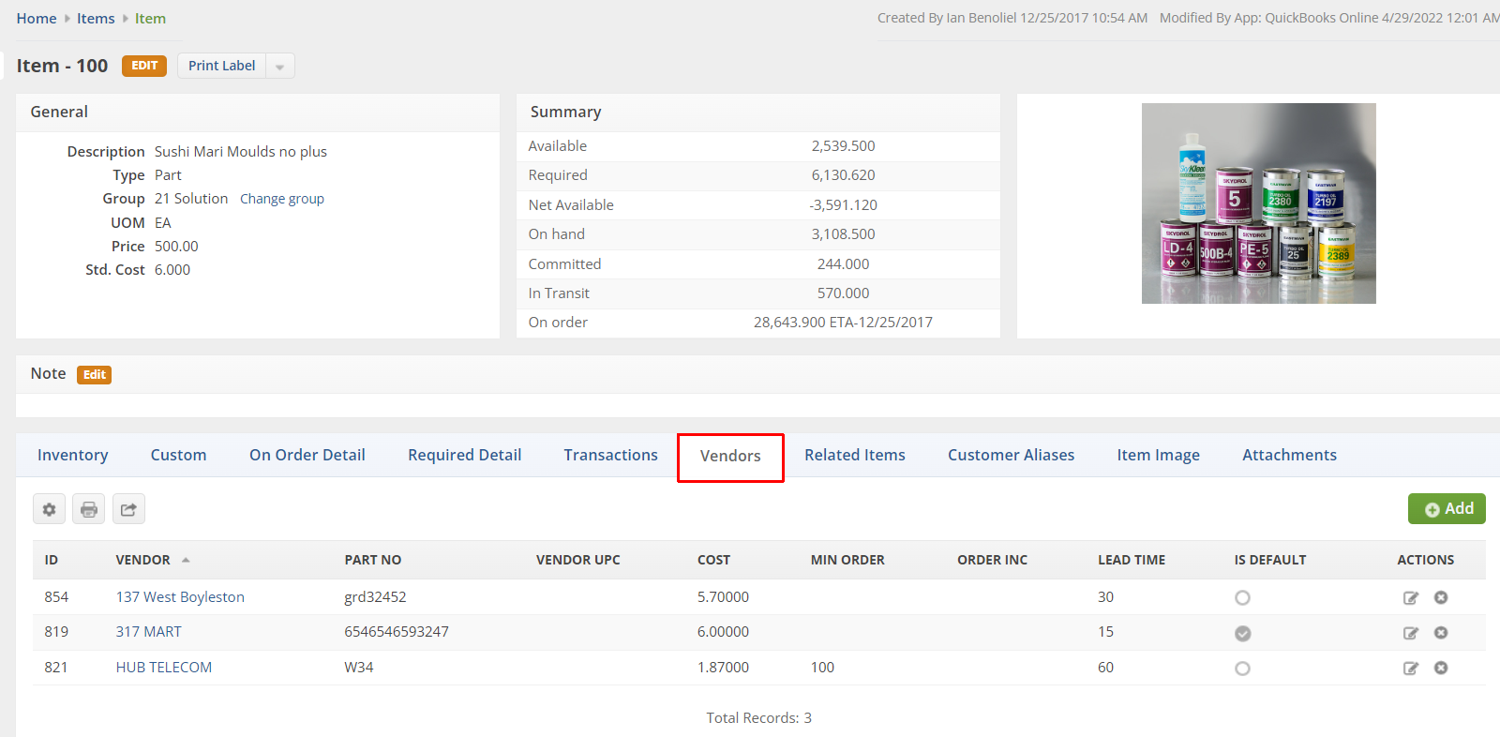Delete the HUB TELECOM vendor row
Image resolution: width=1500 pixels, height=737 pixels.
(x=1441, y=668)
